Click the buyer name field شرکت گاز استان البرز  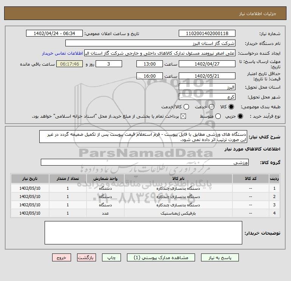point(150,43)
